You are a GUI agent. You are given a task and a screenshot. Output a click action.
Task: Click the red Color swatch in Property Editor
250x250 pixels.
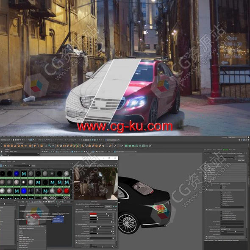pos(93,214)
